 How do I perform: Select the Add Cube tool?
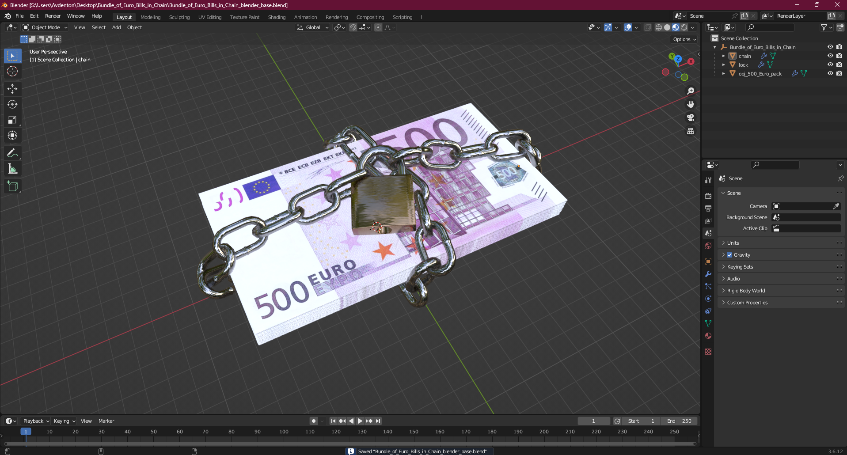(x=12, y=186)
